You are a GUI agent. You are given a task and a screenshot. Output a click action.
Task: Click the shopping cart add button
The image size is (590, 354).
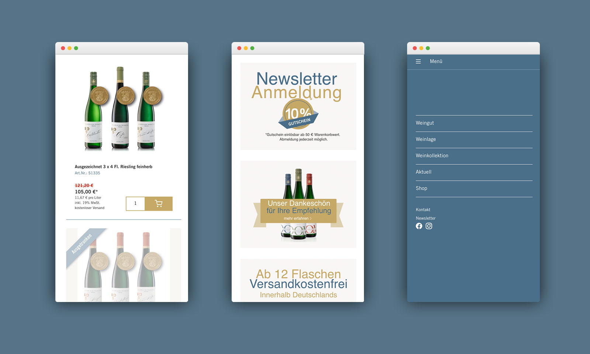click(159, 204)
